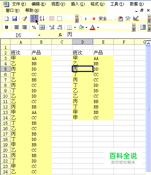Create a new blank workbook
The height and width of the screenshot is (175, 151).
click(x=6, y=19)
